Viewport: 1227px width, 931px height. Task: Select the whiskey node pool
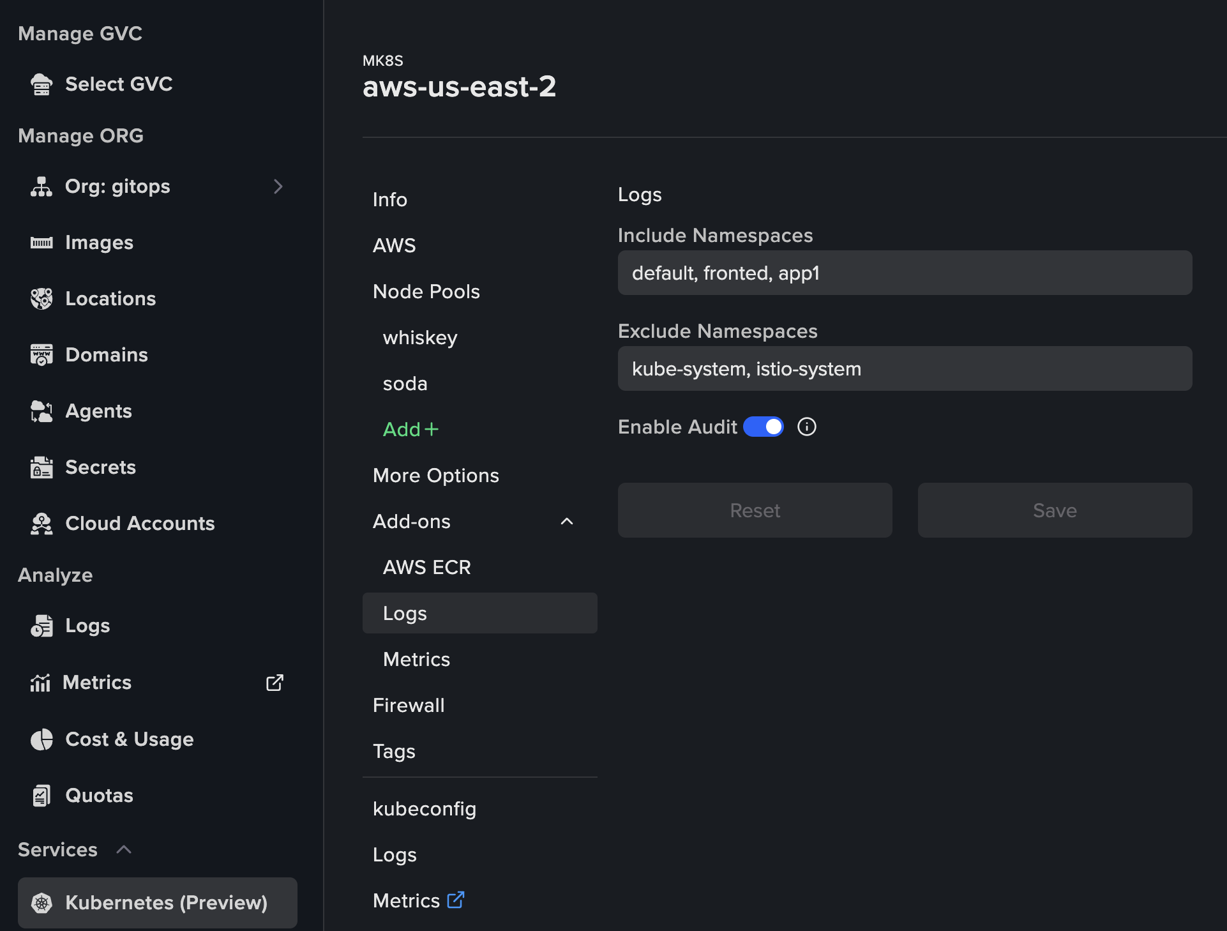pos(420,338)
